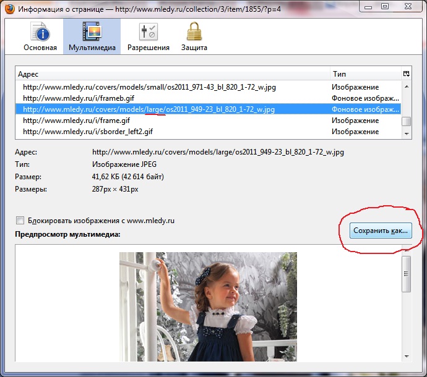427x377 pixels.
Task: Click the Изображение JPEG type value
Action: pos(124,164)
